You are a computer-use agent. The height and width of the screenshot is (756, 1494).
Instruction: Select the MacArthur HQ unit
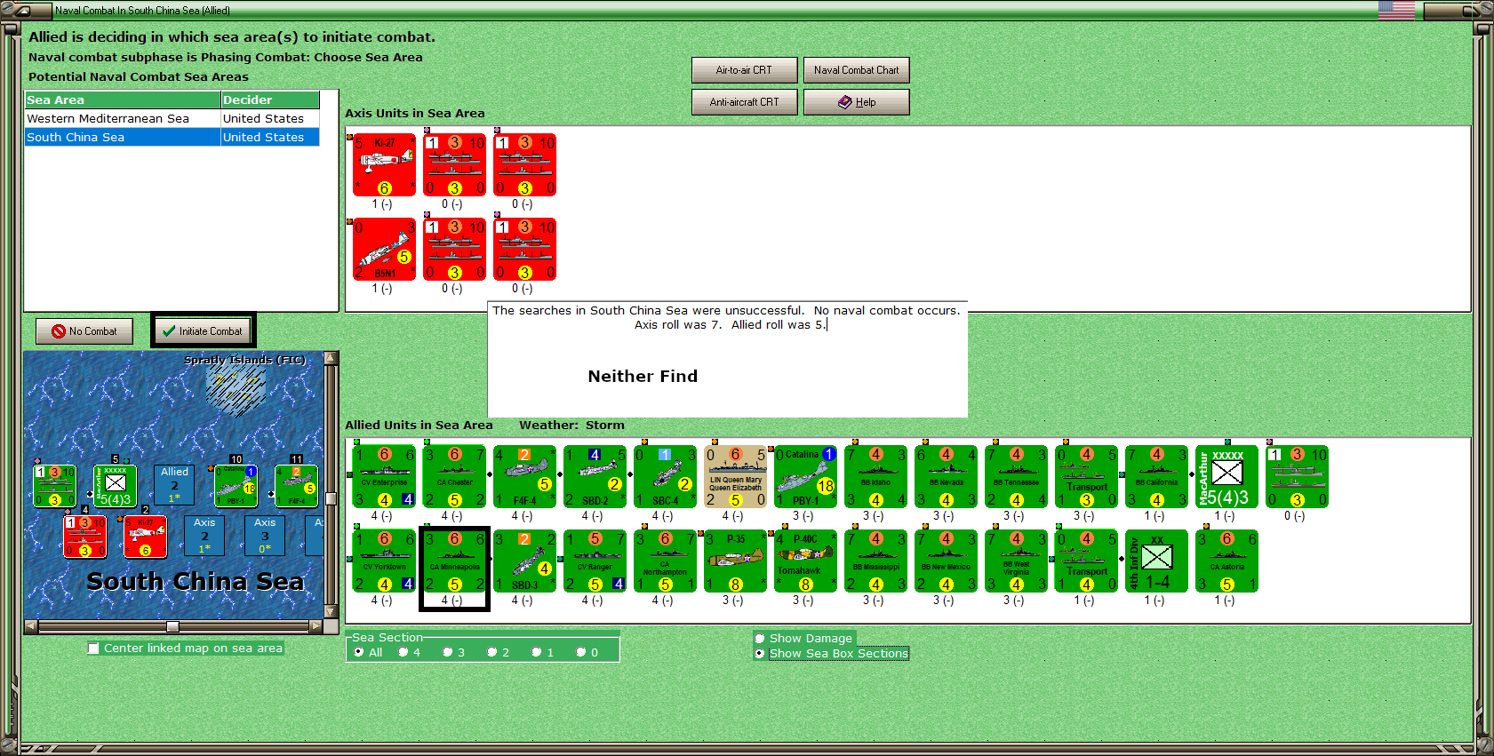(x=1226, y=477)
